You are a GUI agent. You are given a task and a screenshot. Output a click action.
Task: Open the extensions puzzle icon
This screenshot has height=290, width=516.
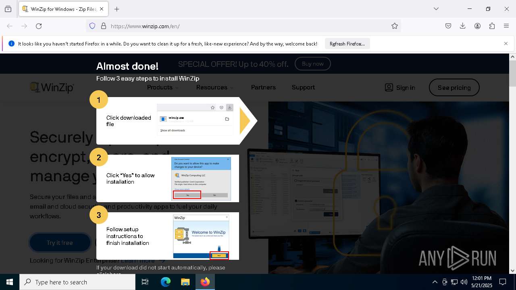(x=492, y=26)
